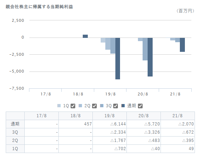Click the 21/8 table column header
Screen dimensions: 201x158
coord(178,116)
